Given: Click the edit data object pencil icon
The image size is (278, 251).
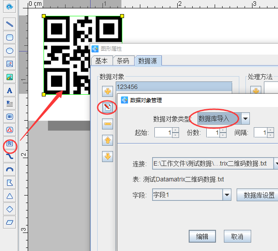Looking at the screenshot, I should click(x=108, y=107).
